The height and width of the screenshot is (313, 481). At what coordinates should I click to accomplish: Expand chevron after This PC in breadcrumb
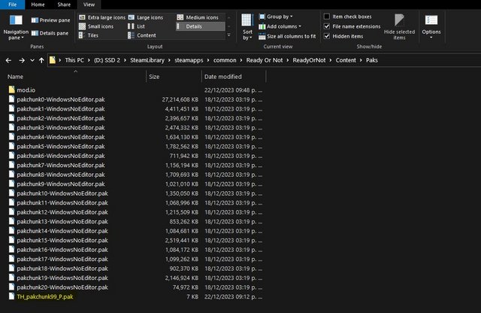pyautogui.click(x=89, y=60)
